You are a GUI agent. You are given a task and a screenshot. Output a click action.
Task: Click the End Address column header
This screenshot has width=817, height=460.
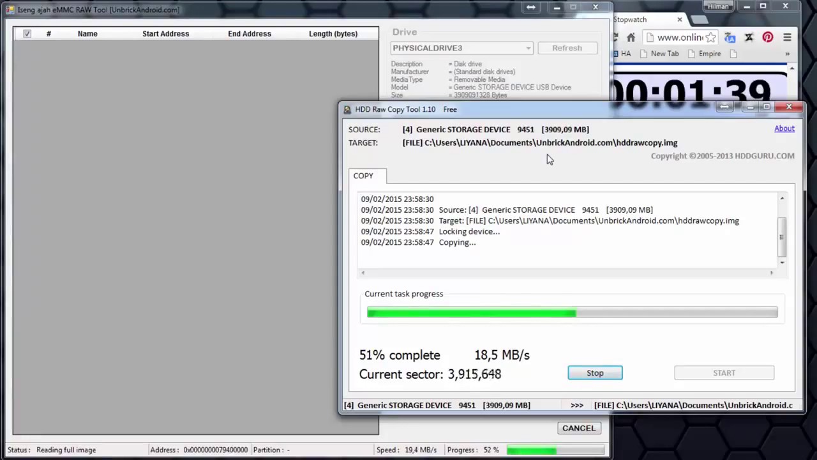coord(250,34)
